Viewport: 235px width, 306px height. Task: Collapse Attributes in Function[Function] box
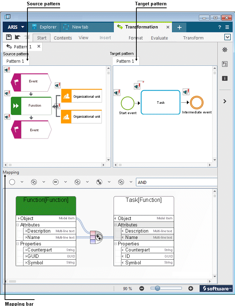[17, 225]
